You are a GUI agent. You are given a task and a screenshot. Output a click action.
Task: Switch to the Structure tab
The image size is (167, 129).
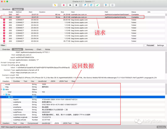6,9
